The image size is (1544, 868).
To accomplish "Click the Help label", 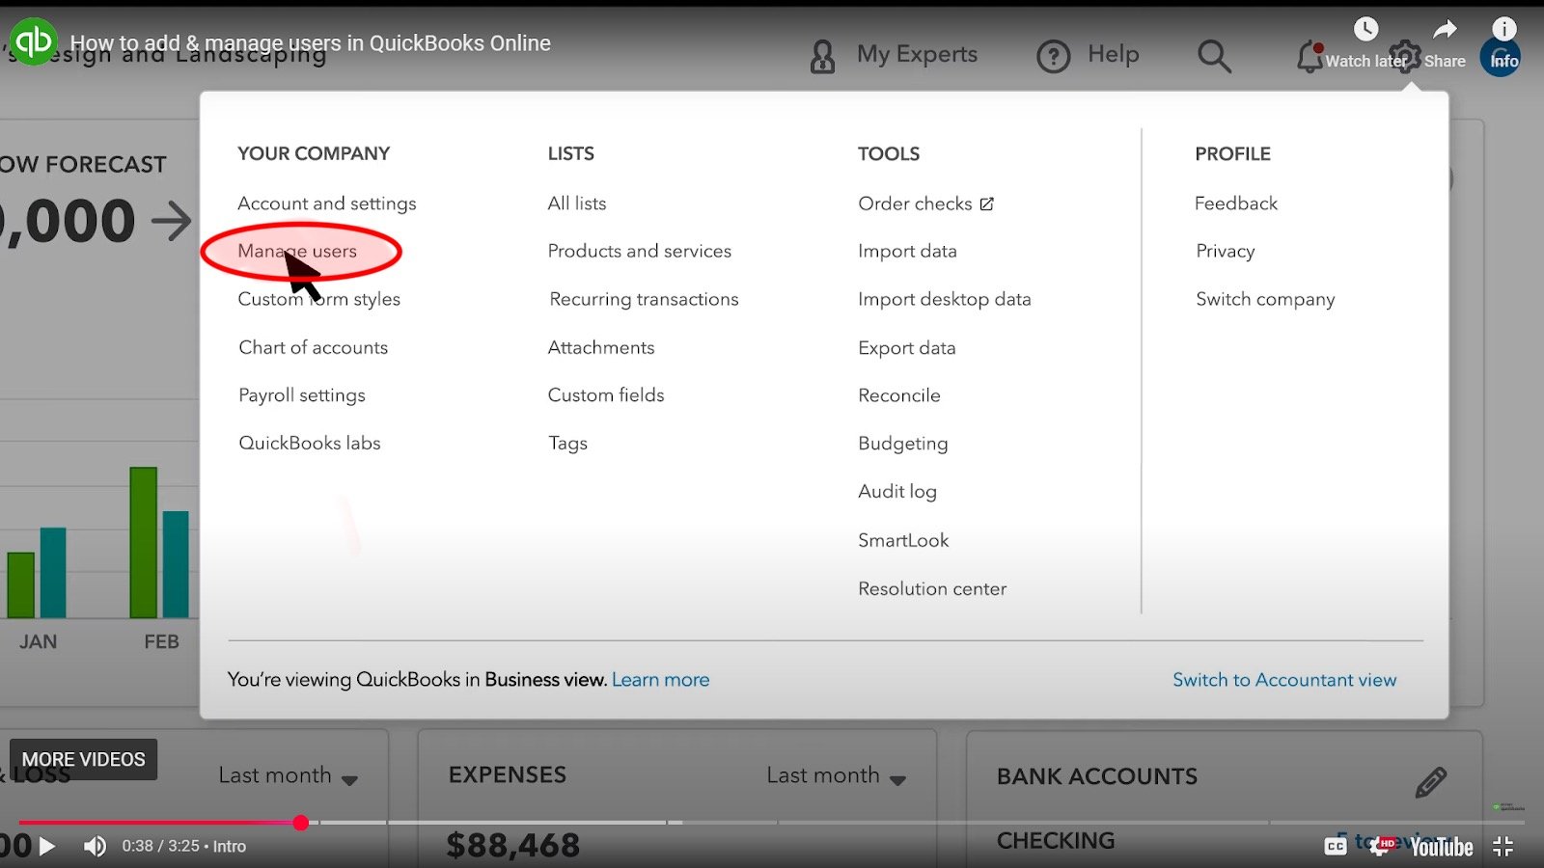I will pyautogui.click(x=1114, y=54).
